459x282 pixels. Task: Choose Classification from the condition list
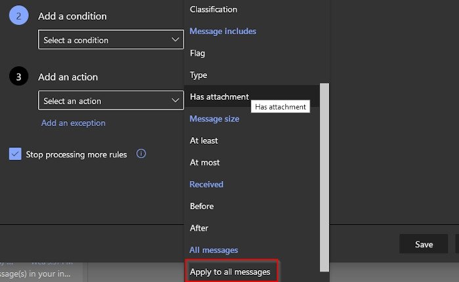click(213, 9)
